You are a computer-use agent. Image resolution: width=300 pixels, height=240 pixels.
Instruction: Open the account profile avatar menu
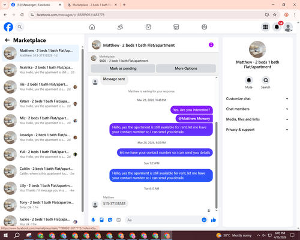tap(288, 27)
